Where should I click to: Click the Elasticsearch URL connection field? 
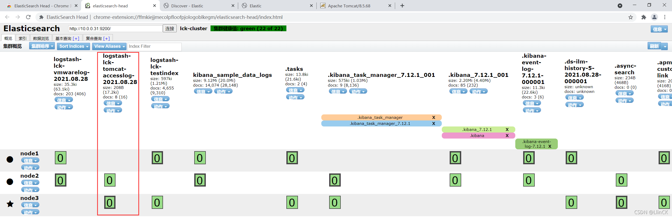click(115, 29)
